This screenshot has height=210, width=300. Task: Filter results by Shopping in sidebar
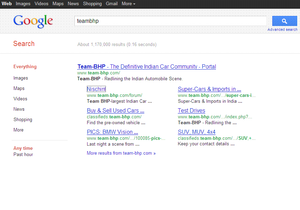coord(23,120)
